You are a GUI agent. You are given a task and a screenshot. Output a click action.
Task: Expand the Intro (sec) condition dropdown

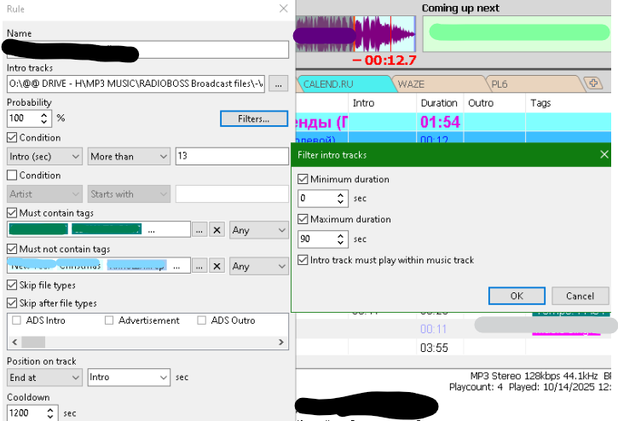pyautogui.click(x=44, y=157)
